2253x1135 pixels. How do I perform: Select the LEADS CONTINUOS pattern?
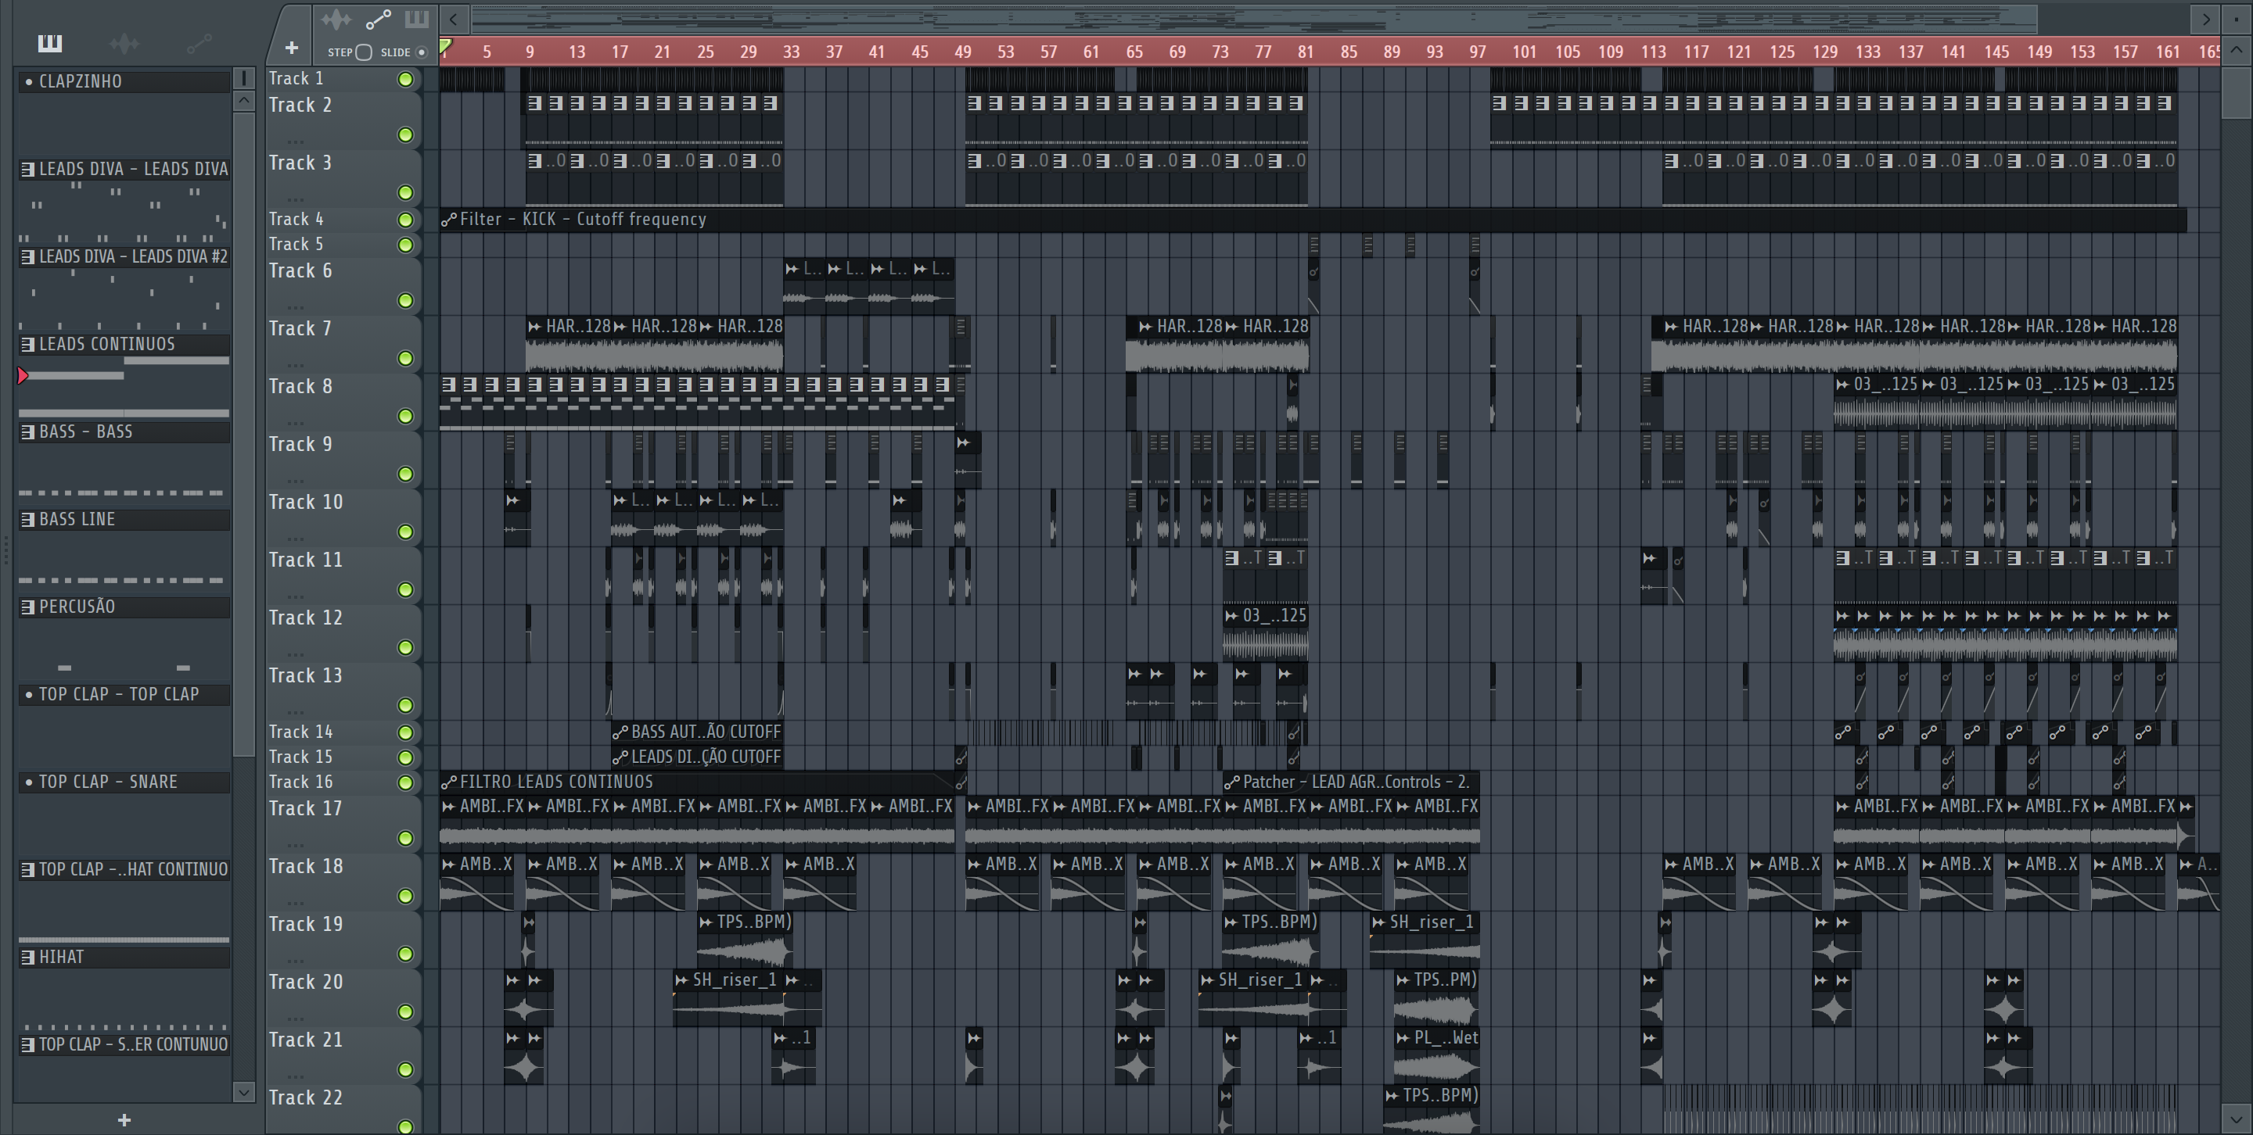tap(124, 343)
